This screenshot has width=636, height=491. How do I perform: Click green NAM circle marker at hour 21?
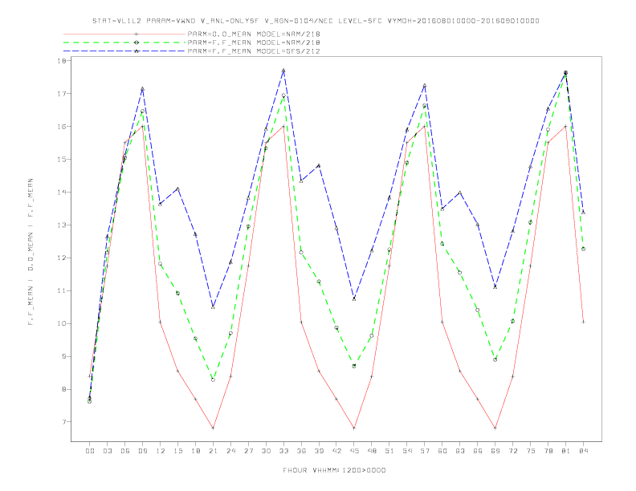pos(213,379)
